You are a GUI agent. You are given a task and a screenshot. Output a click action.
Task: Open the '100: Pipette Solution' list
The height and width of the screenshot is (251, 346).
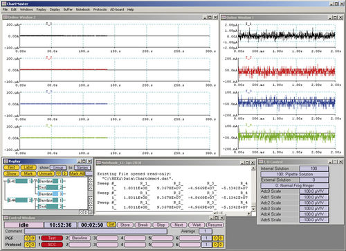[x=295, y=174]
